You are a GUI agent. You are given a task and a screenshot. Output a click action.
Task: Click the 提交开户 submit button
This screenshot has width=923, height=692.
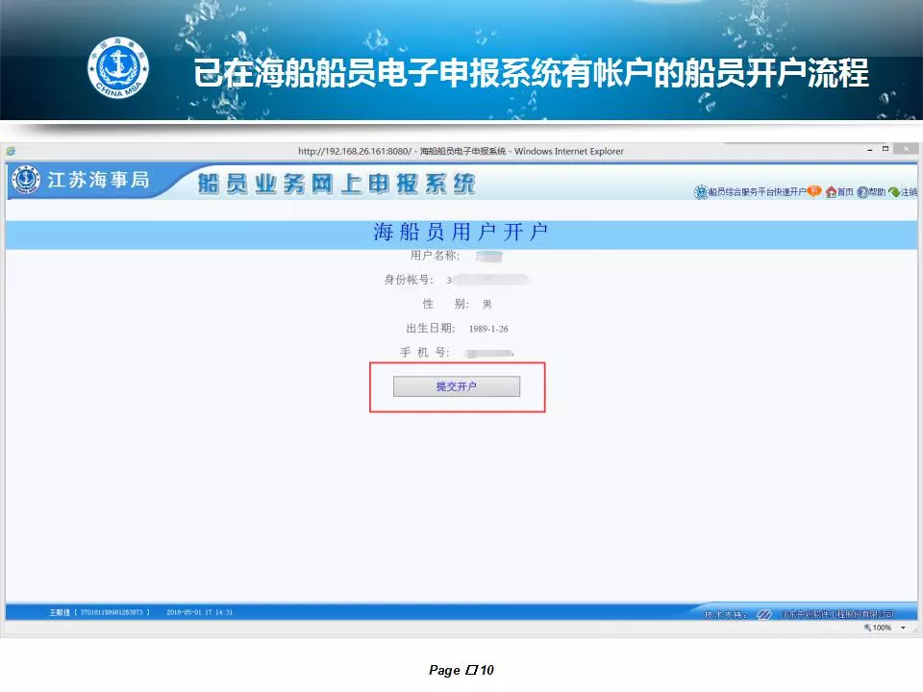[457, 386]
